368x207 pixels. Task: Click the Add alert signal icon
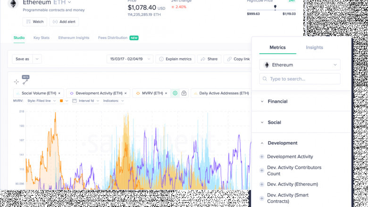55,22
